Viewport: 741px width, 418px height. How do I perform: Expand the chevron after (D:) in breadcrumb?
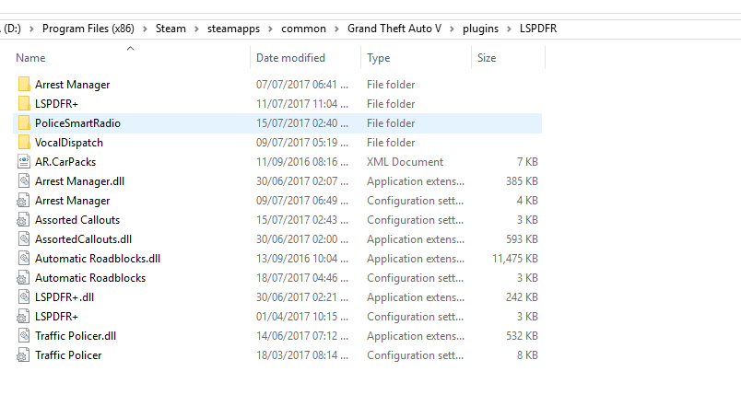pyautogui.click(x=31, y=29)
